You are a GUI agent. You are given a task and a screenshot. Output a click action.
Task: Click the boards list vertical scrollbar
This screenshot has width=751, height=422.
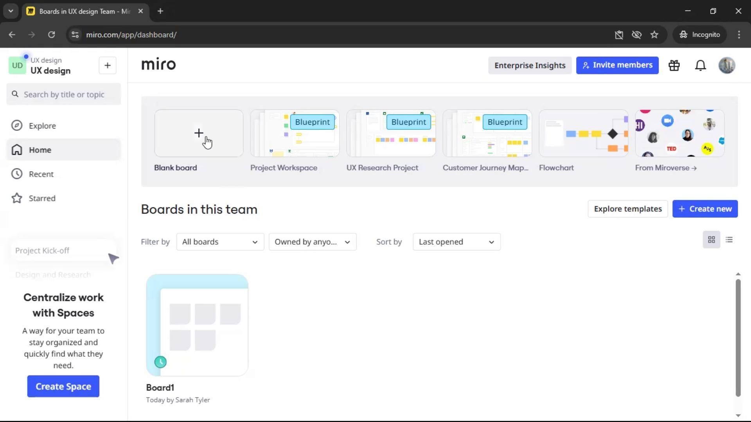click(738, 338)
